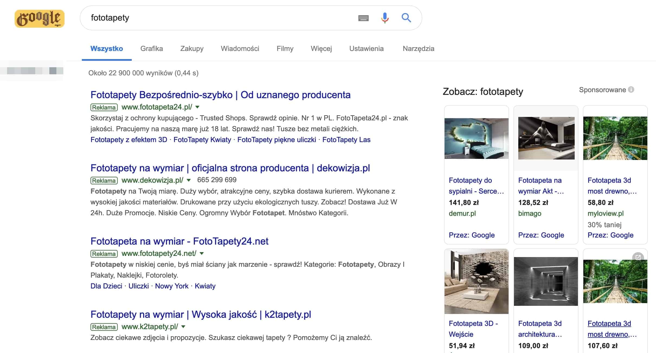Open Ustawienia menu
This screenshot has width=656, height=353.
(x=366, y=49)
